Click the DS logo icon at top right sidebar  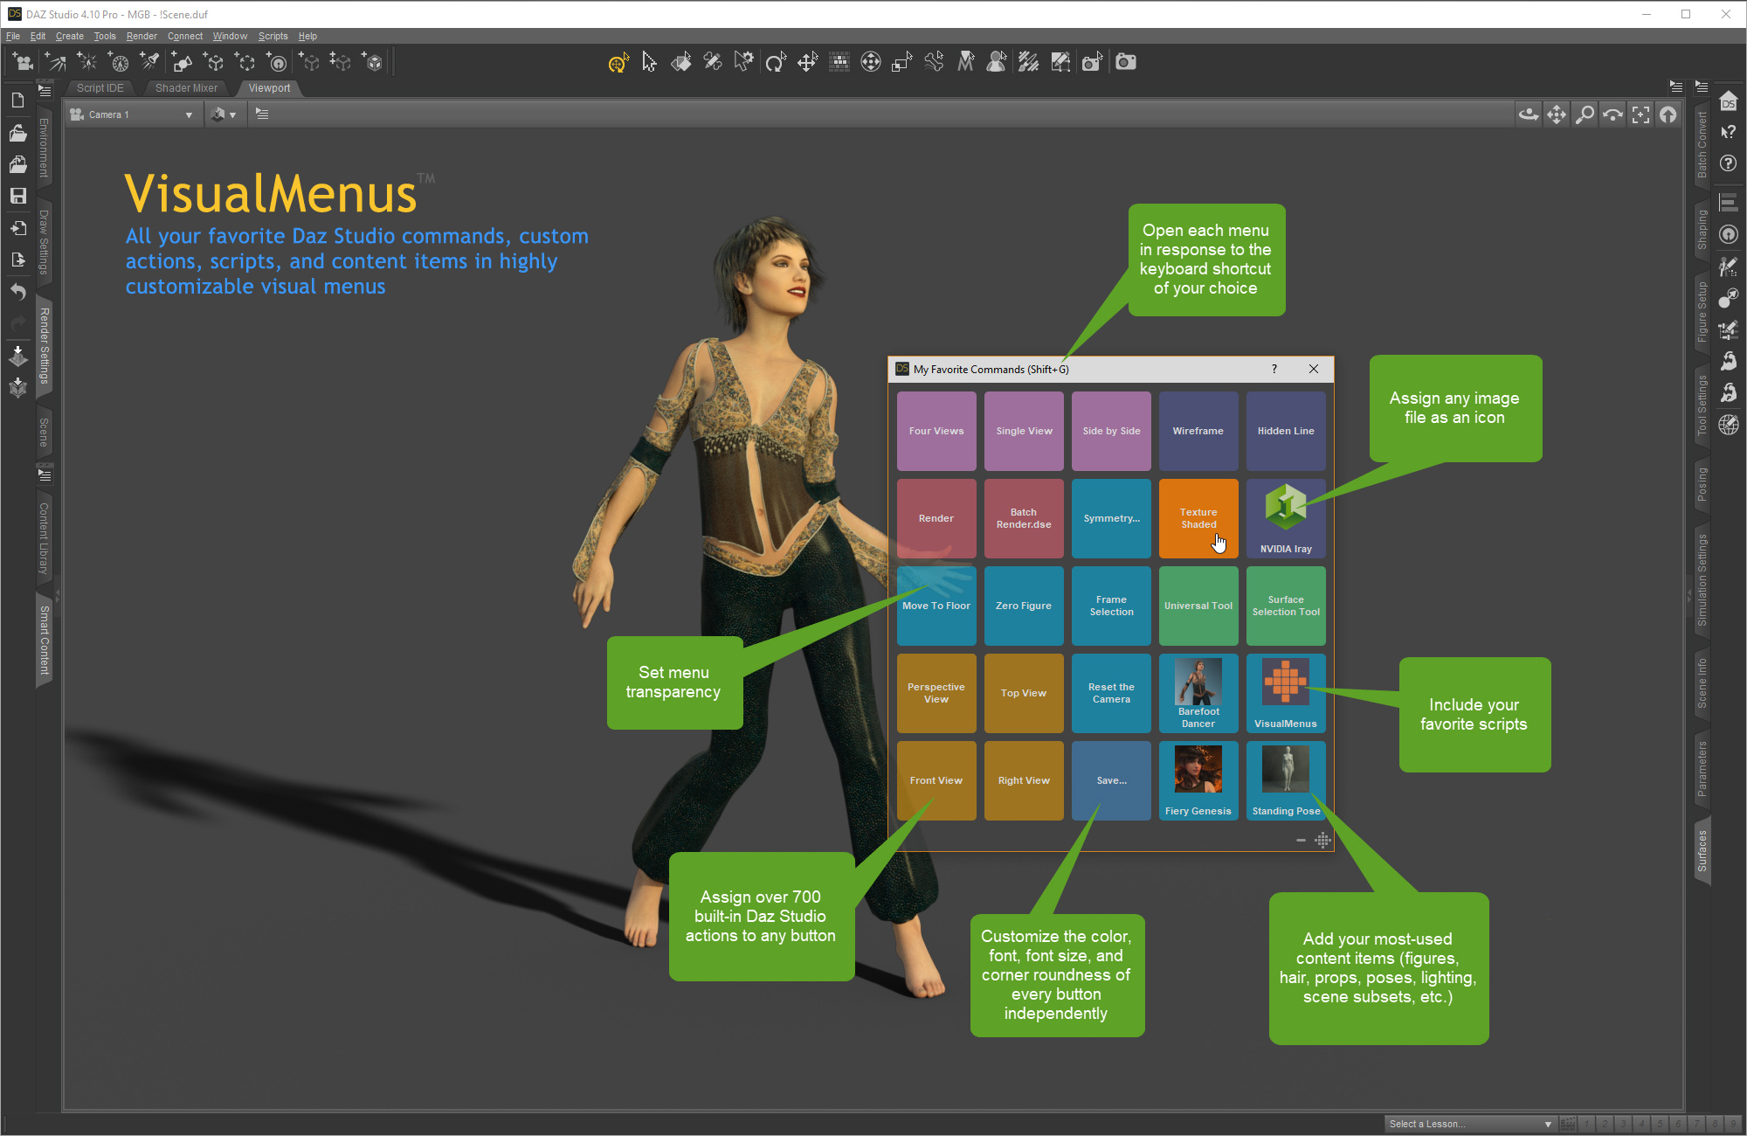(1730, 100)
